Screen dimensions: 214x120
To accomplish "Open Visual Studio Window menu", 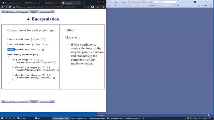I will [144, 2].
